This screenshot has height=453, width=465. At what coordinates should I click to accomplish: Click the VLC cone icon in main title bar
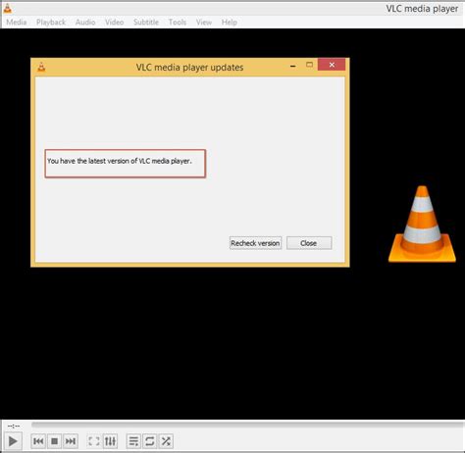tap(8, 9)
